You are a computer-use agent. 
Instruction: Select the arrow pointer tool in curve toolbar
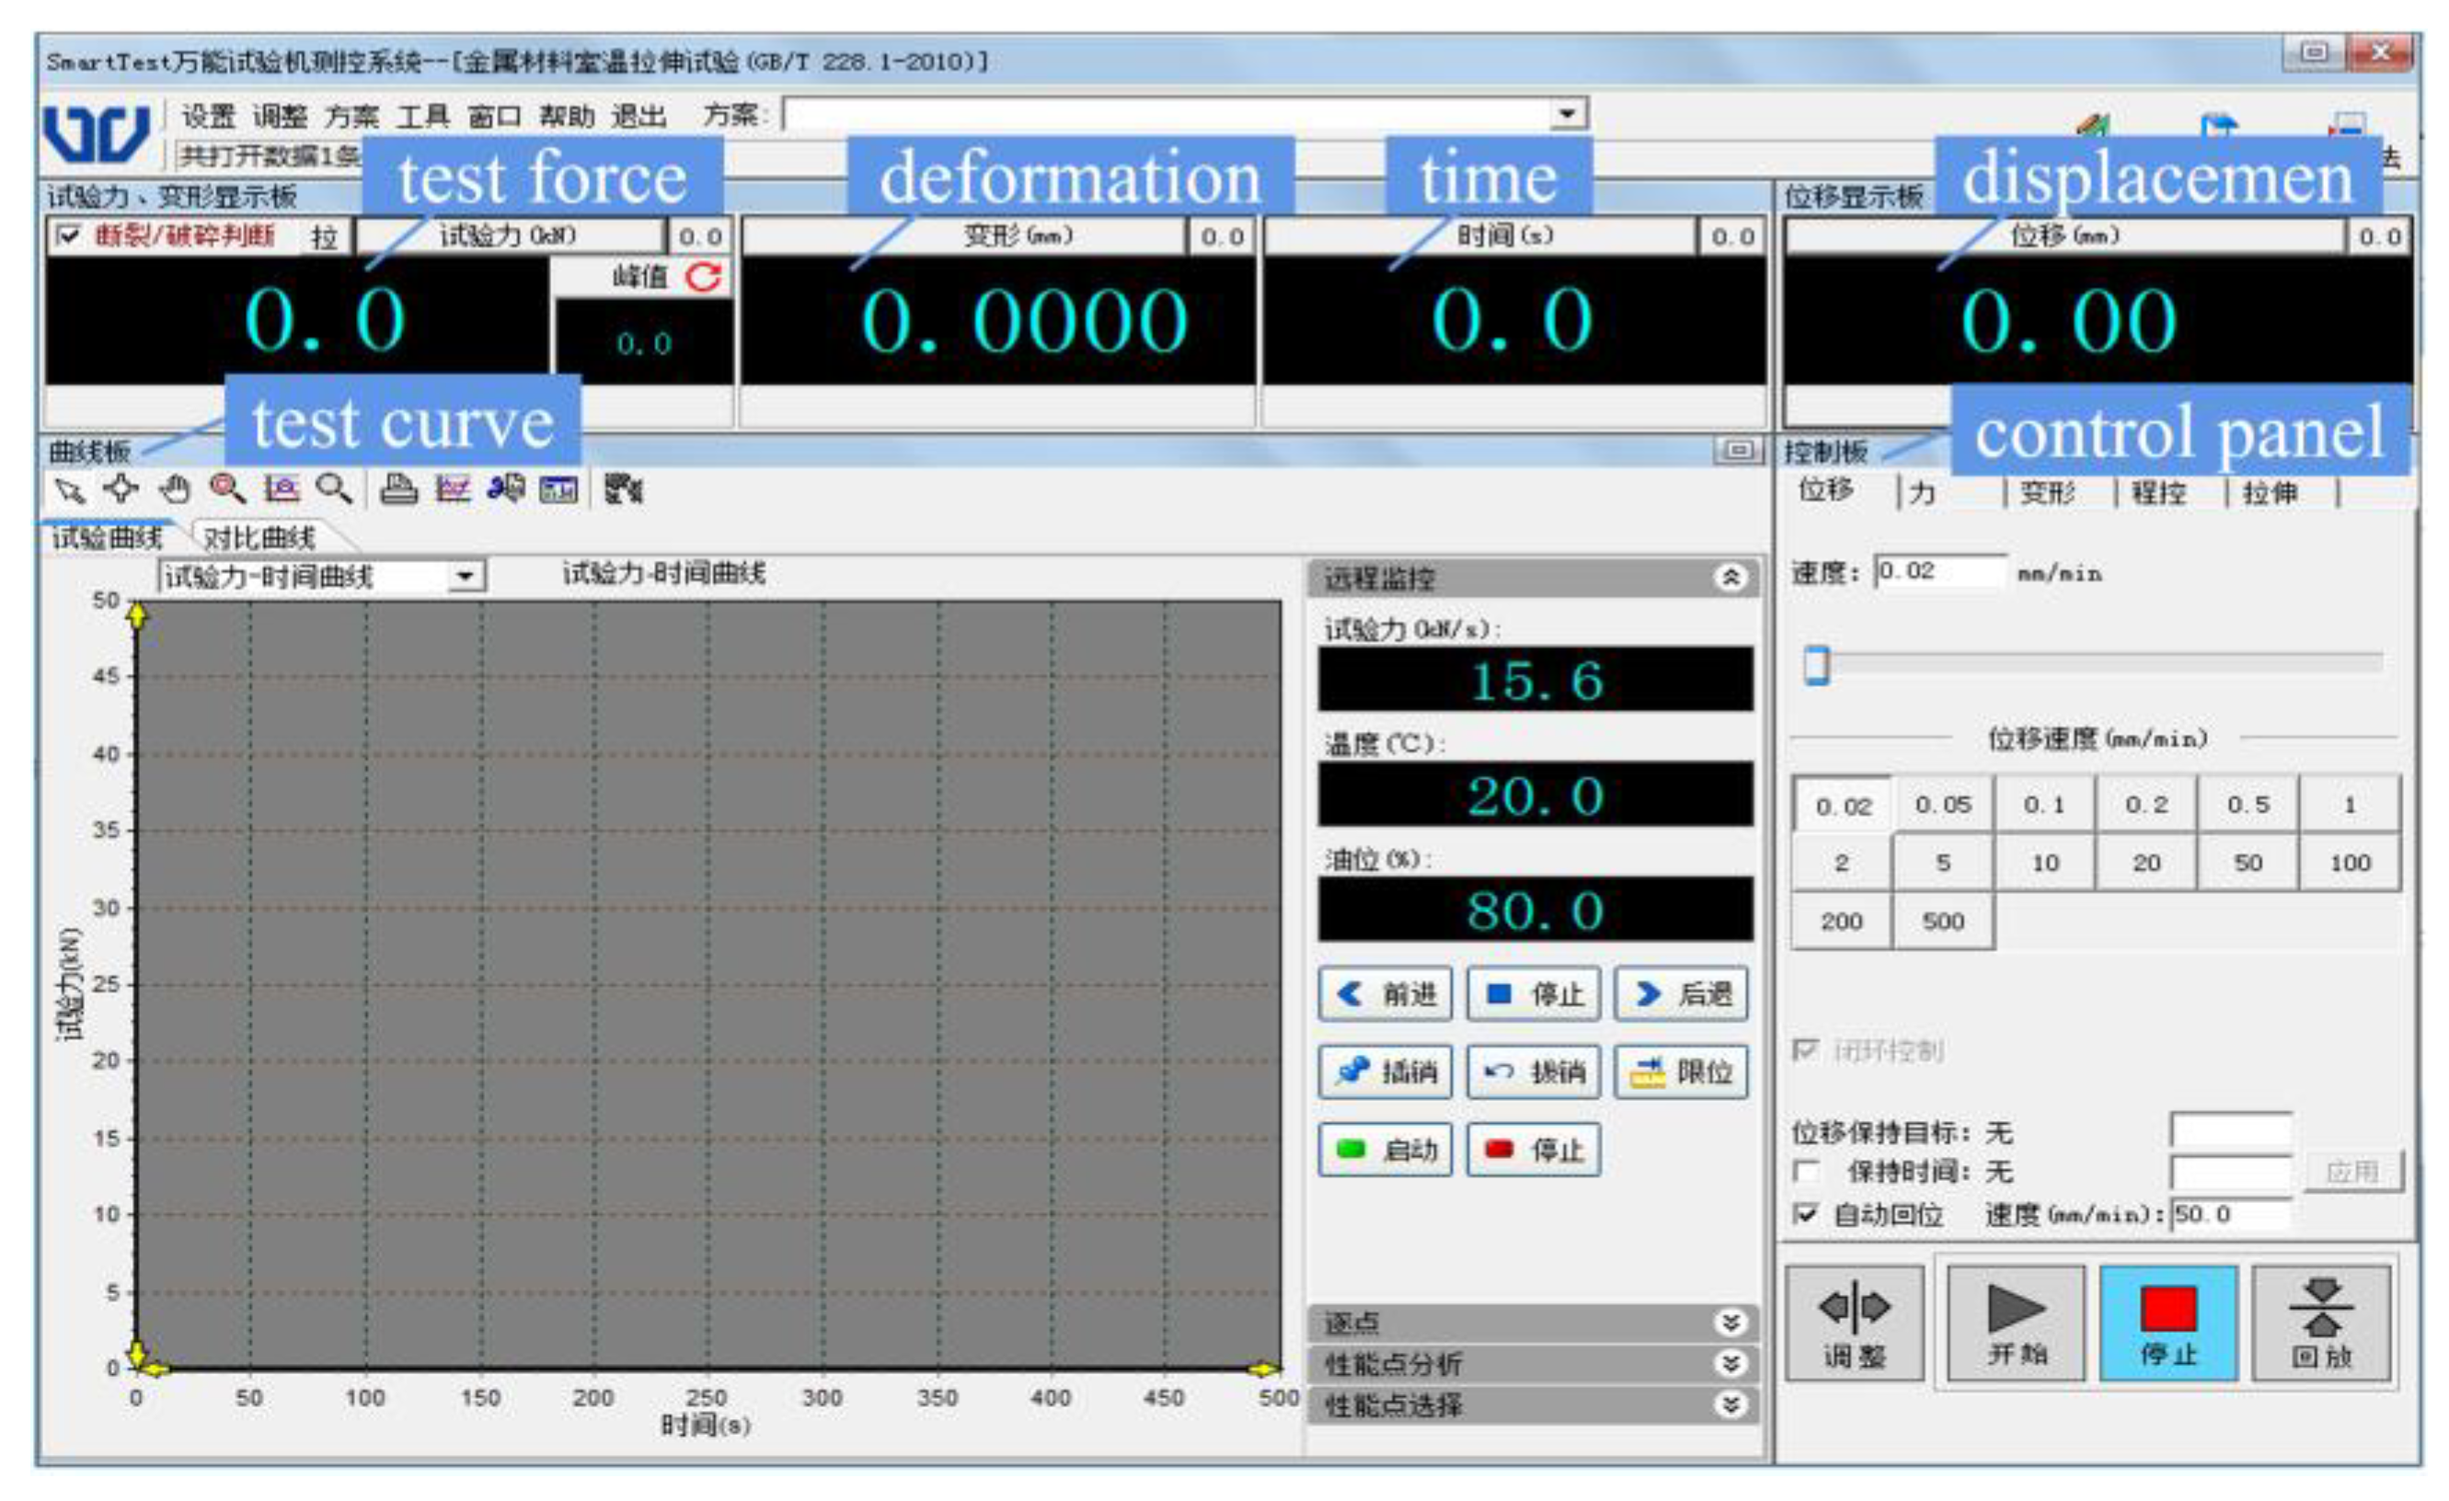click(70, 489)
